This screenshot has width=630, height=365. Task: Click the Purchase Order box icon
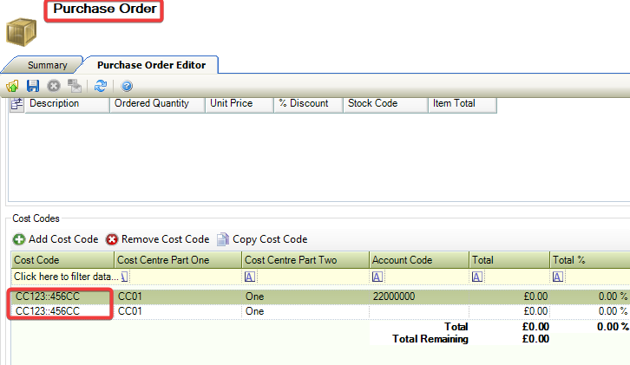pyautogui.click(x=22, y=32)
